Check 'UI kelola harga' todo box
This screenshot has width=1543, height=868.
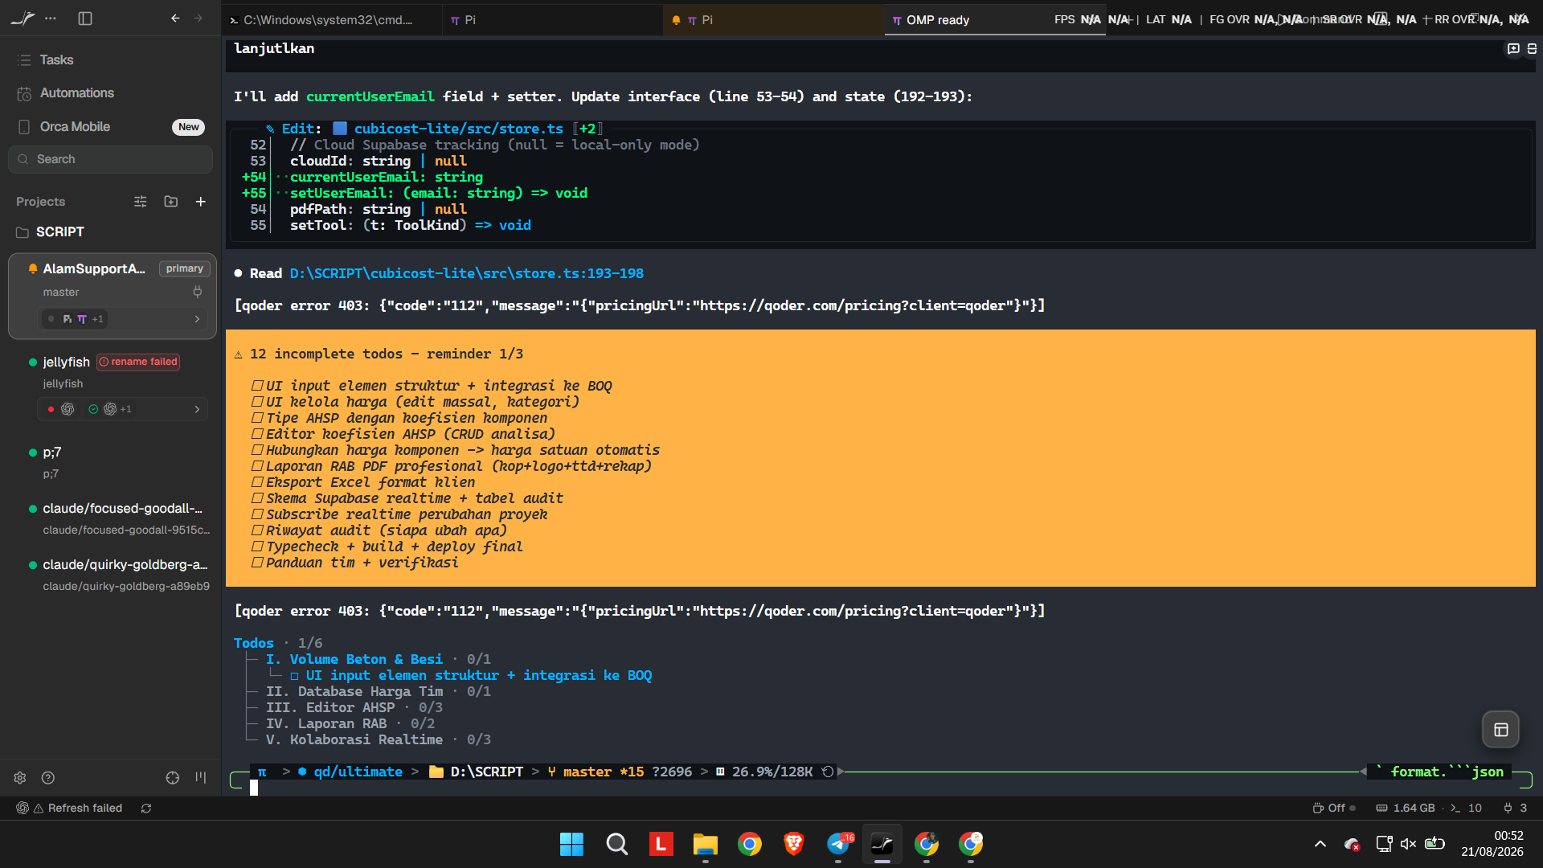(257, 402)
